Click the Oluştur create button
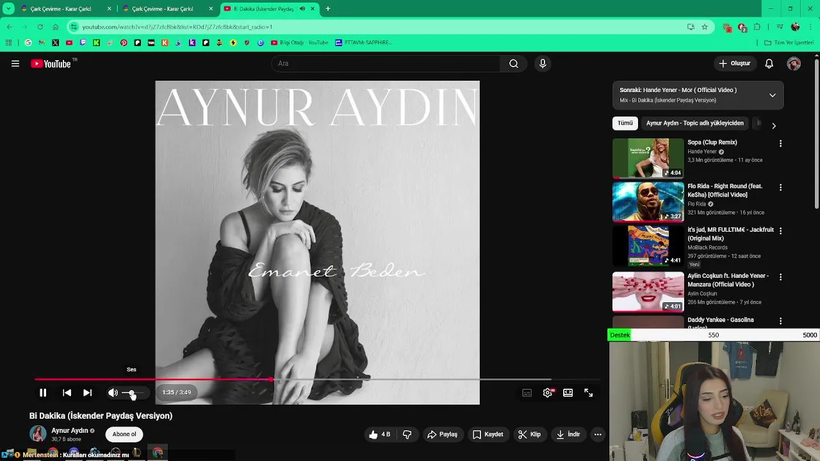Image resolution: width=820 pixels, height=461 pixels. (x=734, y=63)
